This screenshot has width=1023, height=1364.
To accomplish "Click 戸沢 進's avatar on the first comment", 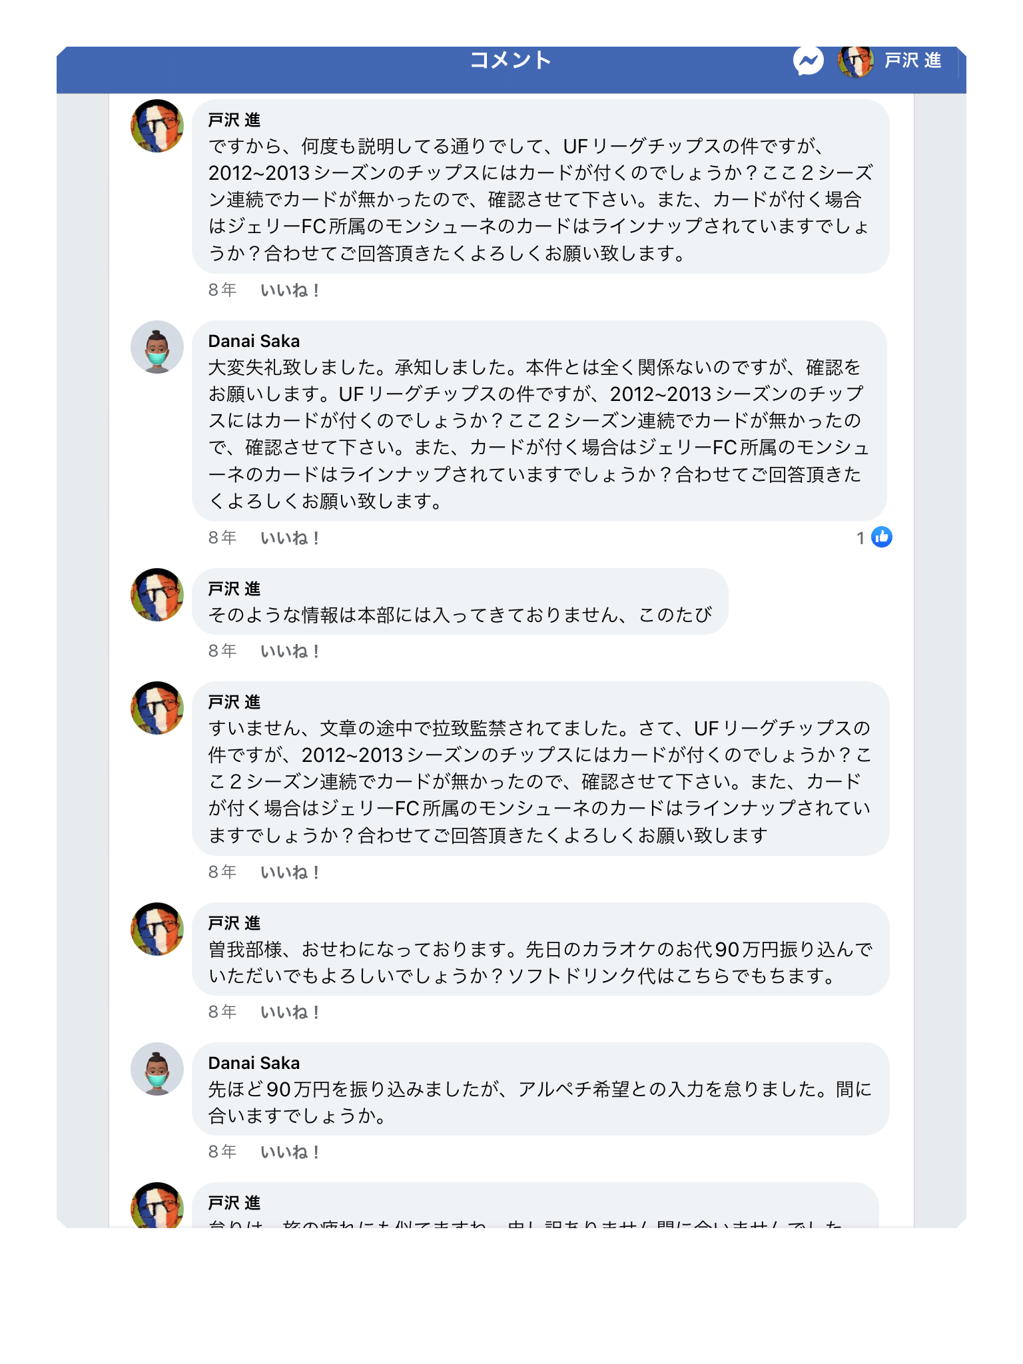I will pos(157,126).
